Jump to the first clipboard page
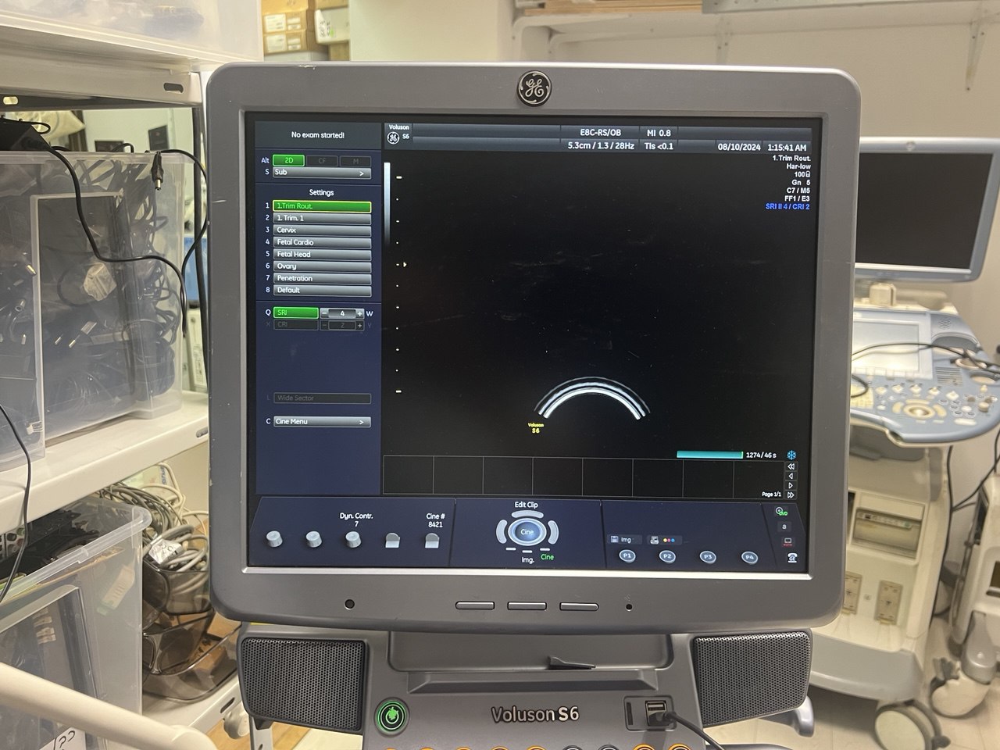 click(791, 465)
